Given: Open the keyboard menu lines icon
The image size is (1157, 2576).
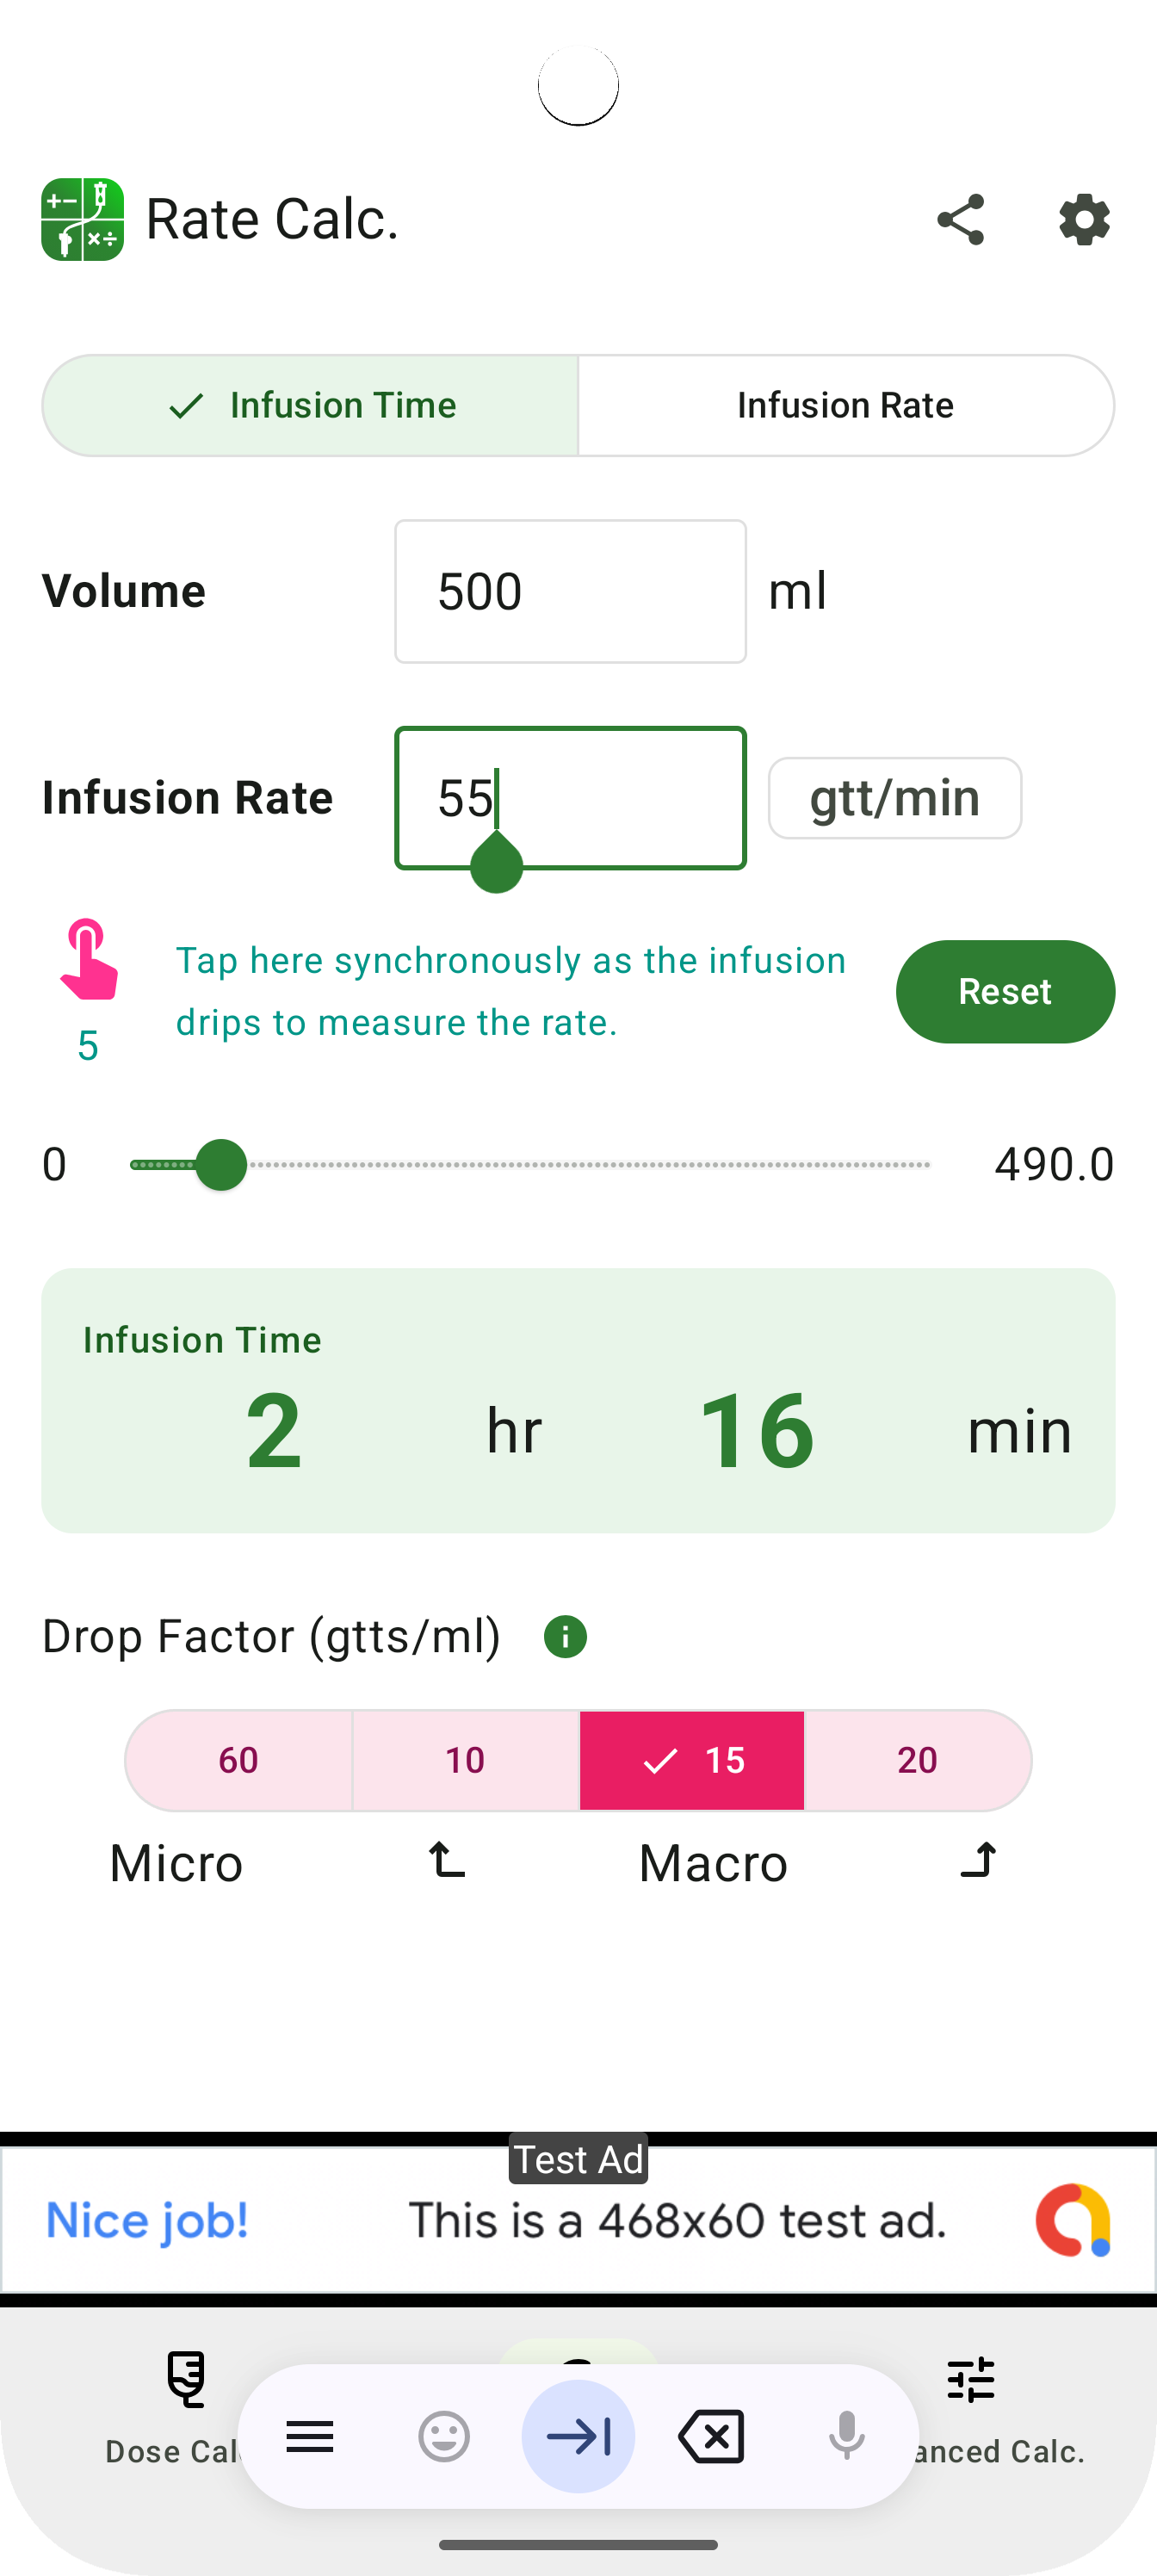Looking at the screenshot, I should point(310,2436).
